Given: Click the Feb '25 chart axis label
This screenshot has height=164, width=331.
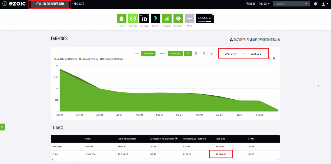Looking at the screenshot, I should (x=259, y=115).
